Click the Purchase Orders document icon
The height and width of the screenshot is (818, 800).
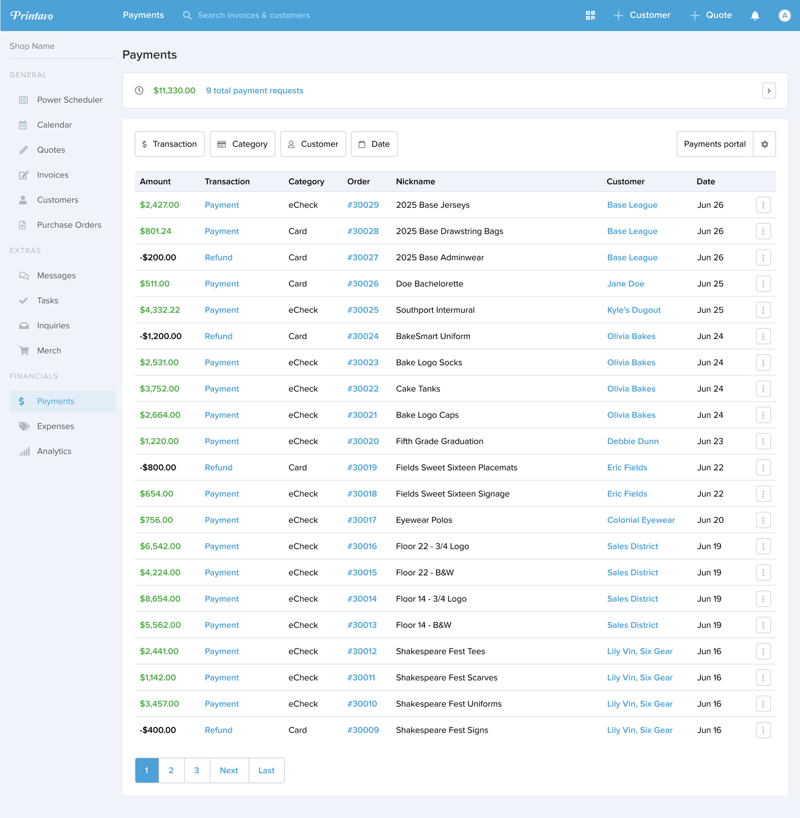tap(23, 225)
